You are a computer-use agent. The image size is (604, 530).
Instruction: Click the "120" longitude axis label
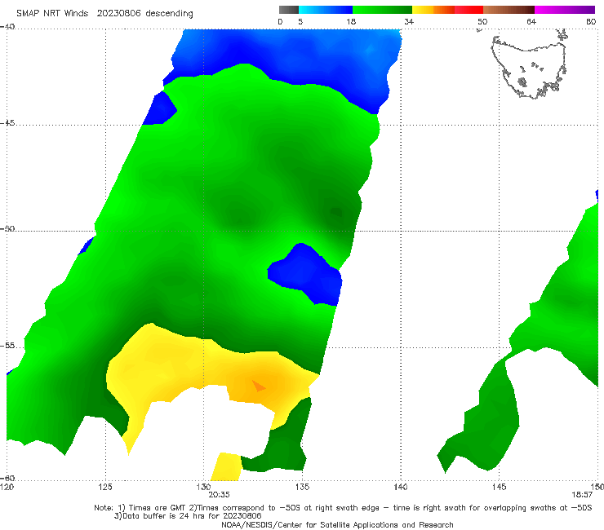7,487
